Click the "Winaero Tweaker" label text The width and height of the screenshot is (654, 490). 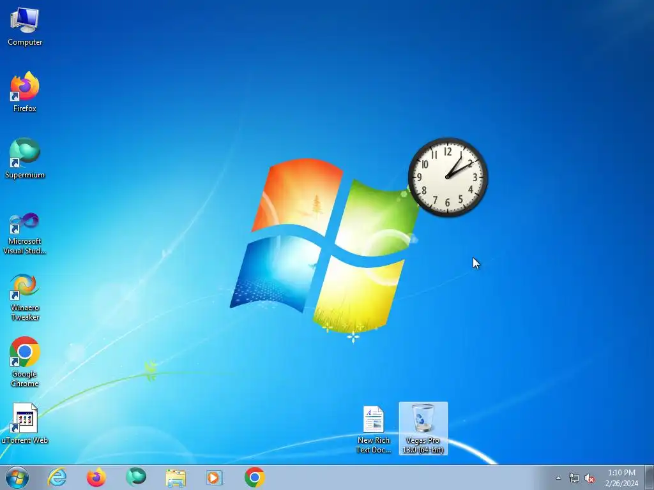click(x=25, y=312)
